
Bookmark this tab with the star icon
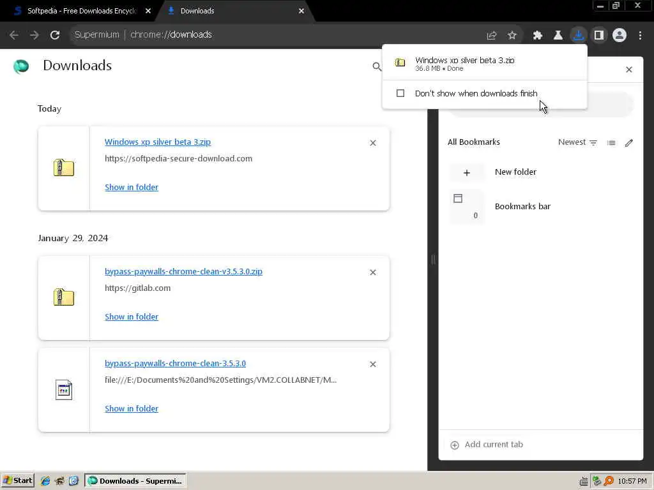click(x=512, y=36)
